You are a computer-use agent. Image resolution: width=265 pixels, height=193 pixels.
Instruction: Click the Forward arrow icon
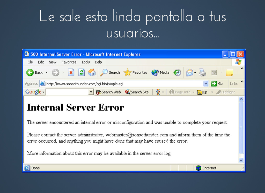click(55, 73)
